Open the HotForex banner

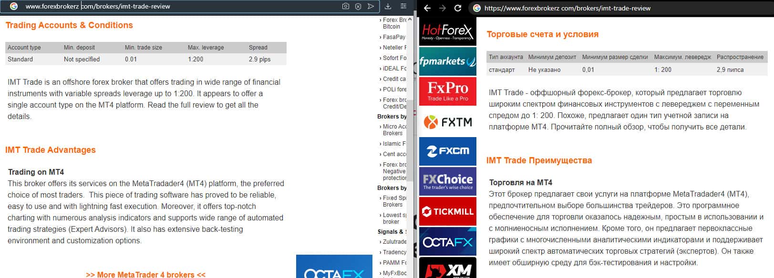pos(447,31)
